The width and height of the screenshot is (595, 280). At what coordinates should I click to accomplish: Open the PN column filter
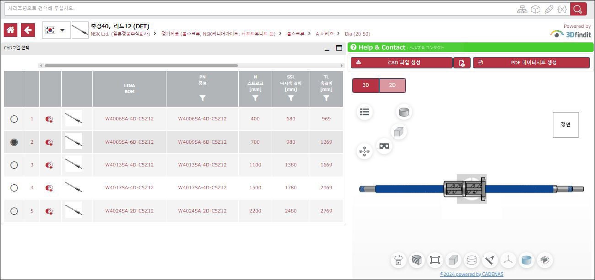point(203,98)
